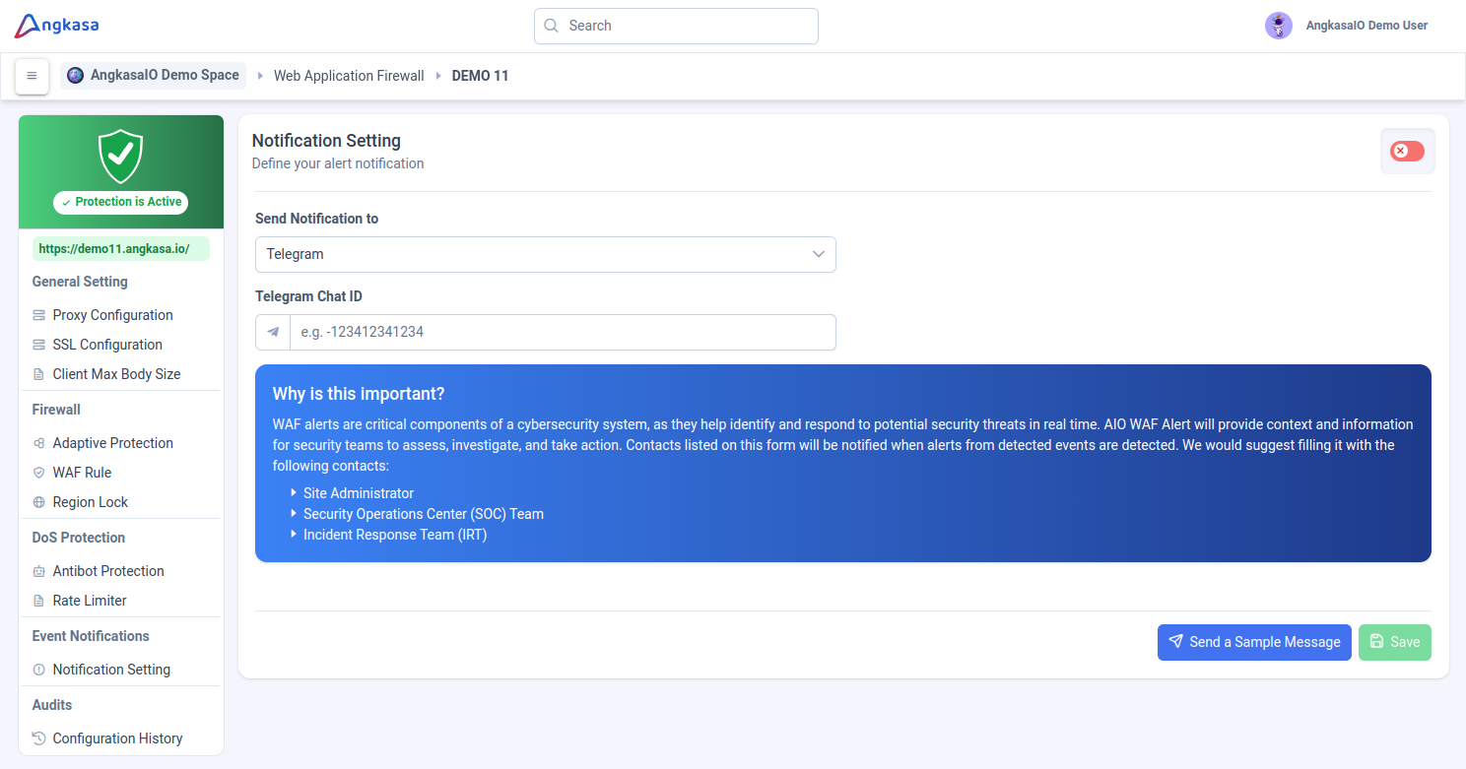Image resolution: width=1466 pixels, height=769 pixels.
Task: Open Adaptive Protection settings
Action: tap(113, 443)
